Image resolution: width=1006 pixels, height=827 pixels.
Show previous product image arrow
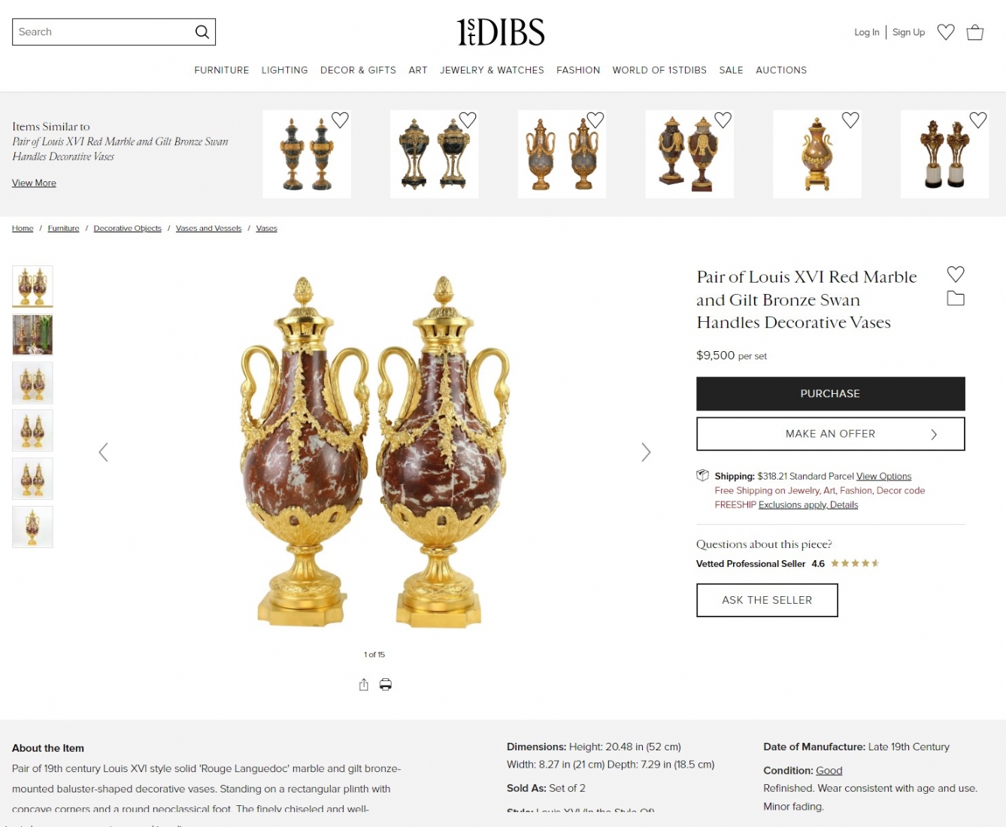click(104, 452)
